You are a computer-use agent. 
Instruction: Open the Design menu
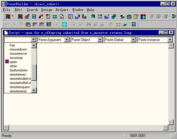(46, 10)
